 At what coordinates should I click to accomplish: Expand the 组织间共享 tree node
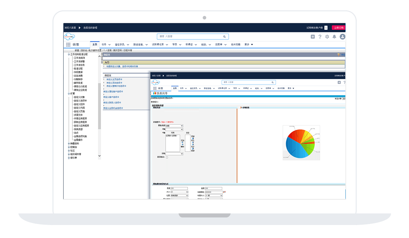[69, 154]
